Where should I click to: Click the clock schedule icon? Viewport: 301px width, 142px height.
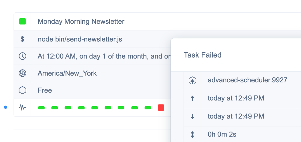[23, 56]
